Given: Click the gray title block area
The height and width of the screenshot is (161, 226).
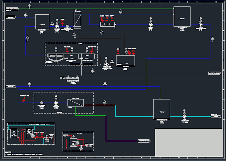Looking at the screenshot, I should 189,143.
